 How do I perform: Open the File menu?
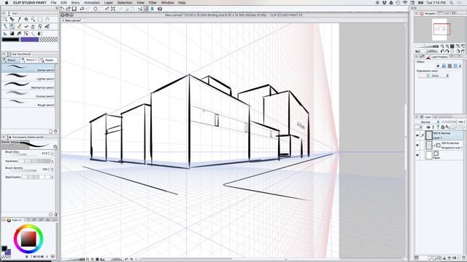coord(53,3)
